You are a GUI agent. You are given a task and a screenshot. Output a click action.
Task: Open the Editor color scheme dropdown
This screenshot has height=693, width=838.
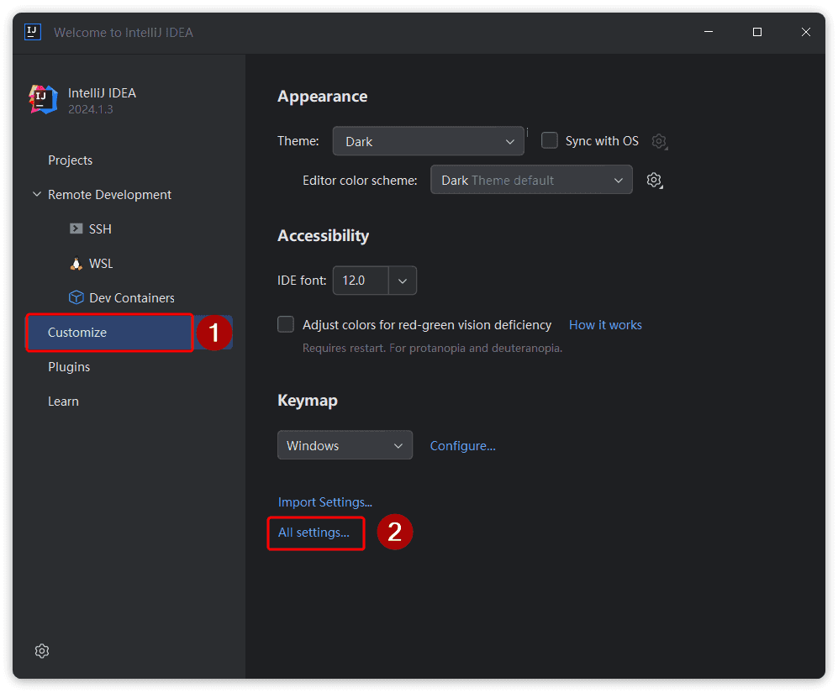(531, 180)
